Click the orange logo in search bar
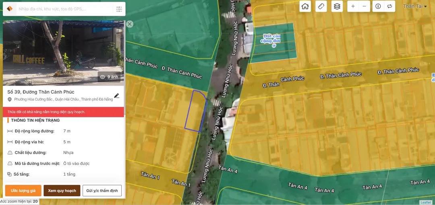Image resolution: width=435 pixels, height=205 pixels. tap(10, 9)
